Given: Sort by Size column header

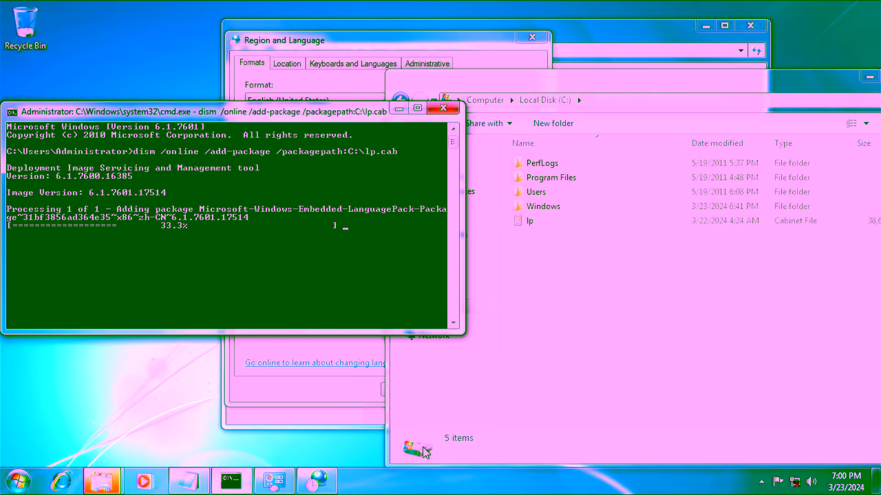Looking at the screenshot, I should pos(864,143).
